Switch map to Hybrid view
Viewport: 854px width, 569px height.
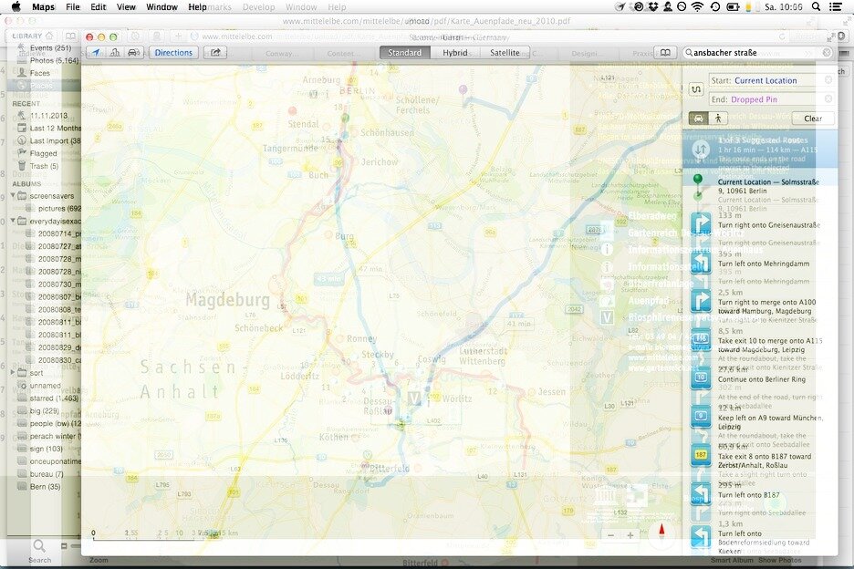tap(454, 53)
